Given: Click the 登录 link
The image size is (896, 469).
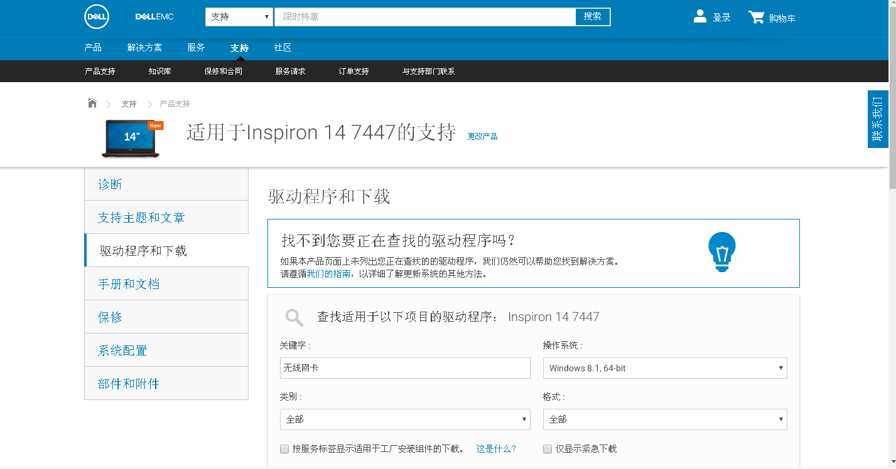Looking at the screenshot, I should pos(721,18).
